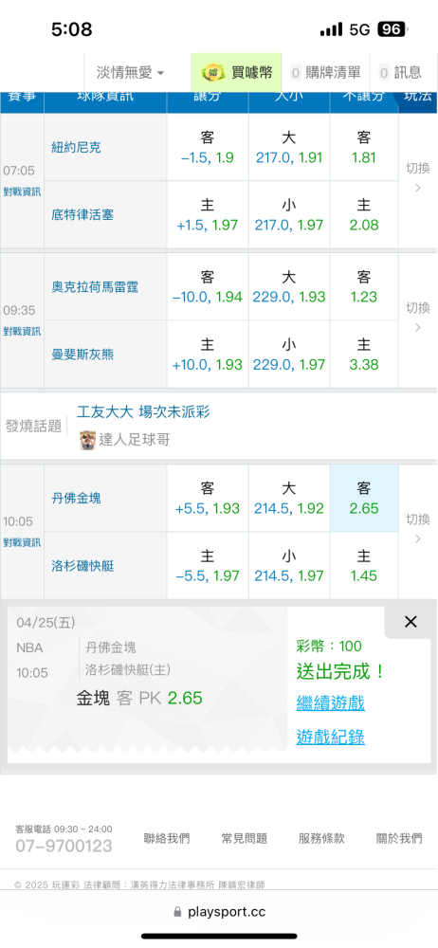
Task: Open hot topic 工友大大 場次未派彩
Action: [x=143, y=412]
